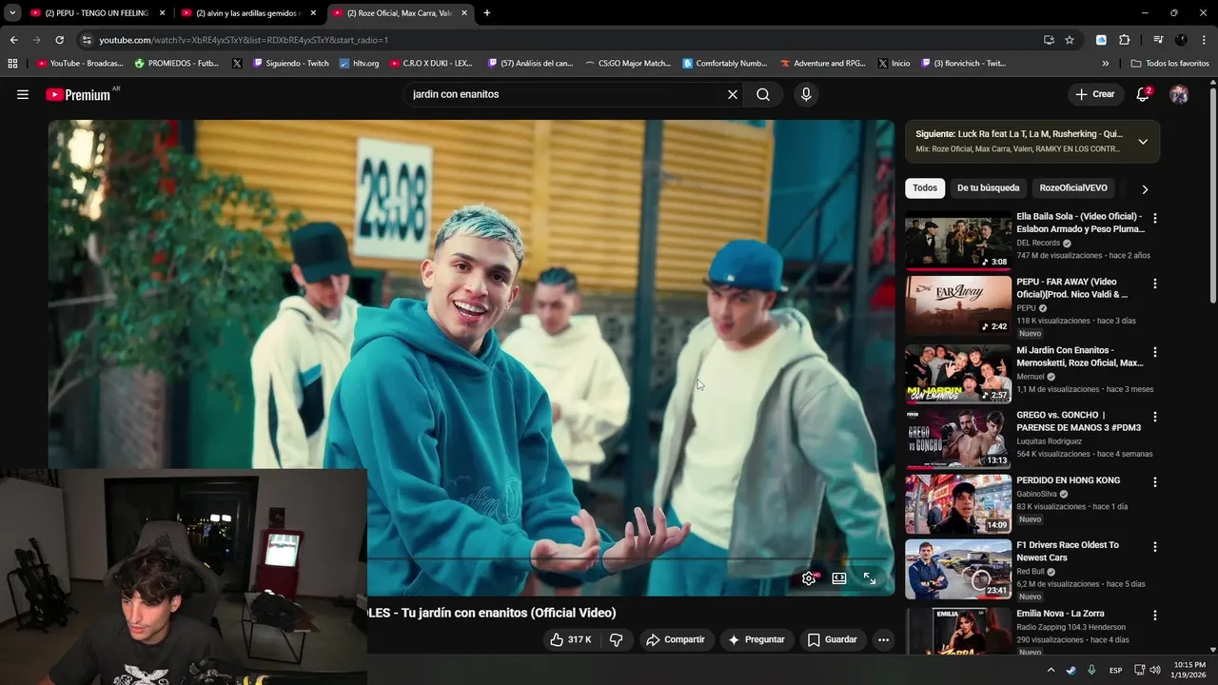Like the video with 317 K likes

571,639
